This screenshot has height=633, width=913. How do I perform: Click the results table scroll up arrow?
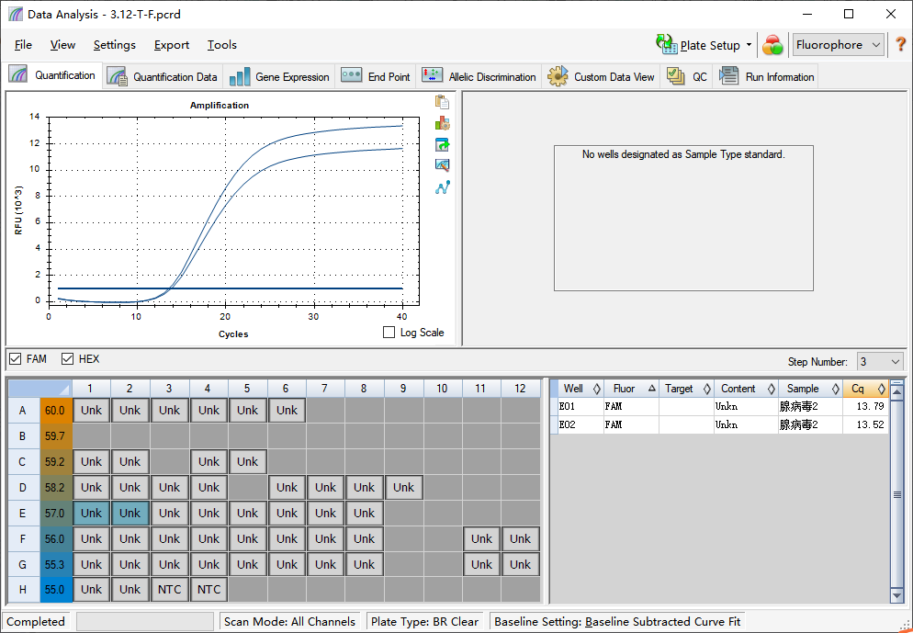point(896,391)
